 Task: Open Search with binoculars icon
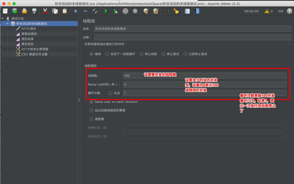click(167, 11)
